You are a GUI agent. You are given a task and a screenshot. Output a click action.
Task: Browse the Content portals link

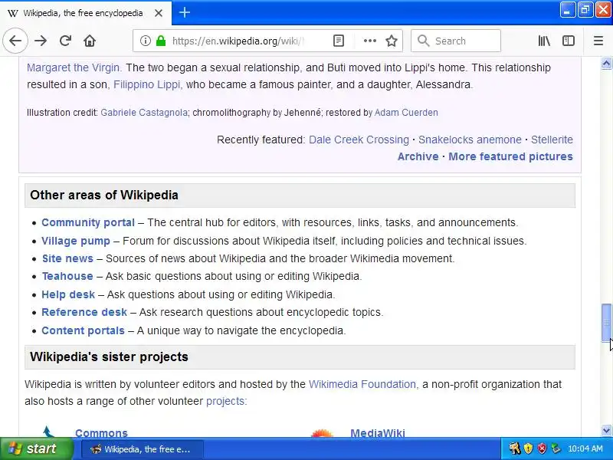(x=83, y=330)
